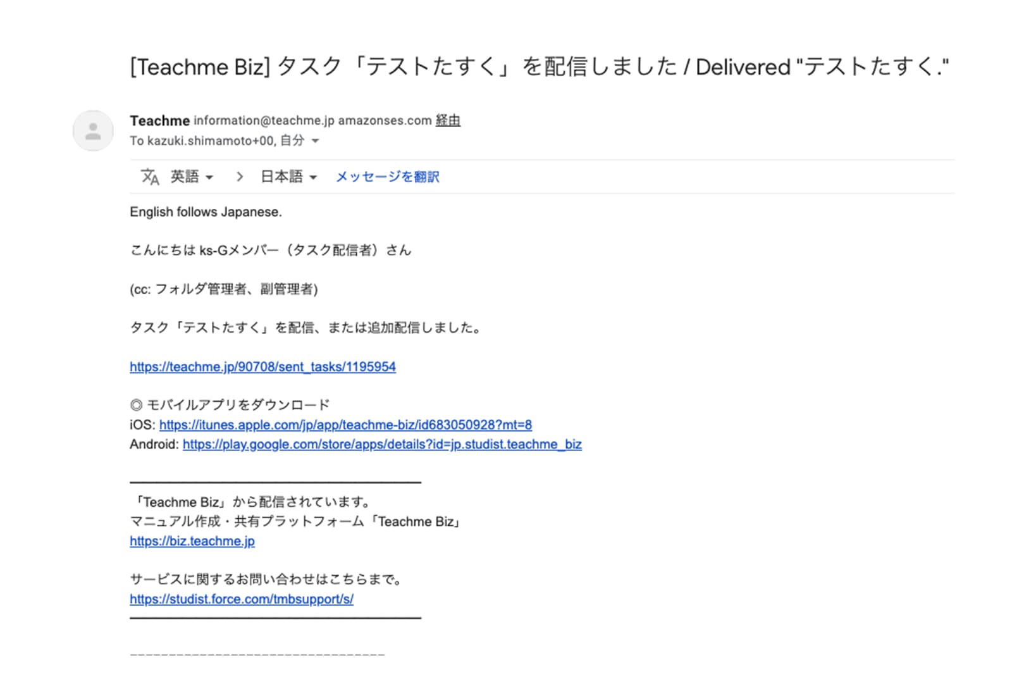The width and height of the screenshot is (1012, 696).
Task: Click the information@teachme.jp sender address
Action: (264, 120)
